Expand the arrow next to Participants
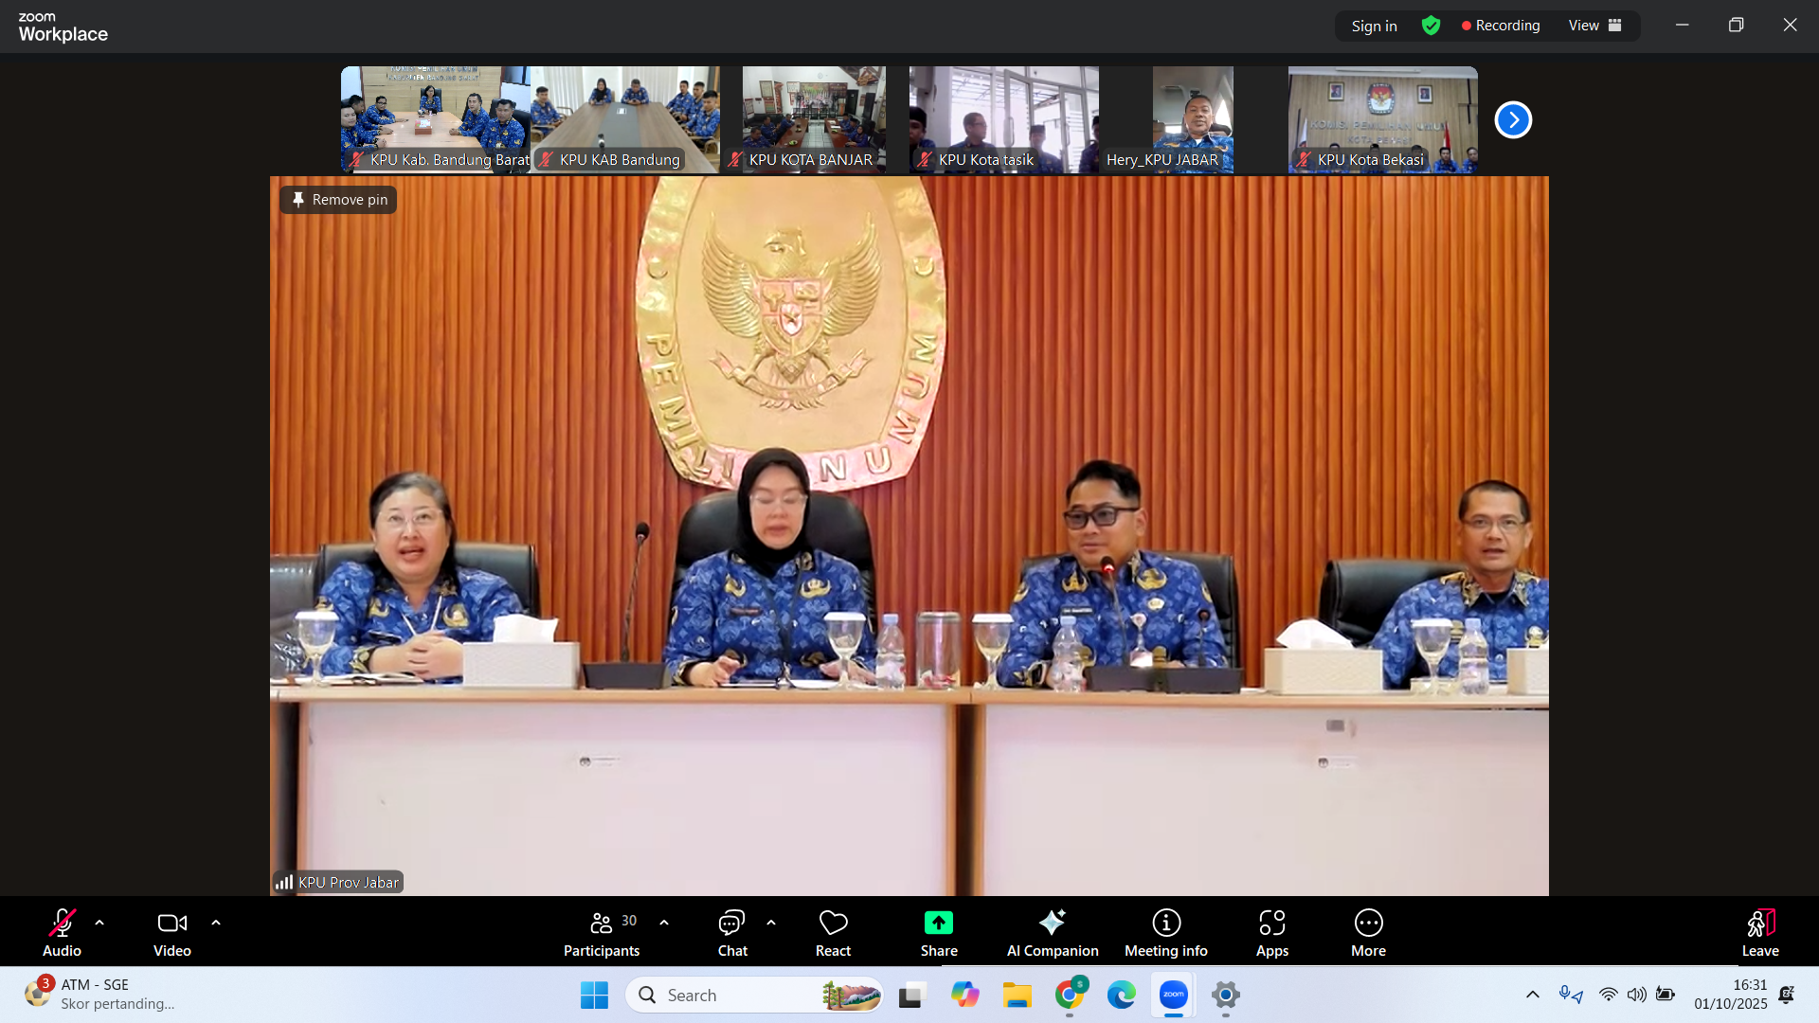Viewport: 1819px width, 1023px height. (664, 923)
